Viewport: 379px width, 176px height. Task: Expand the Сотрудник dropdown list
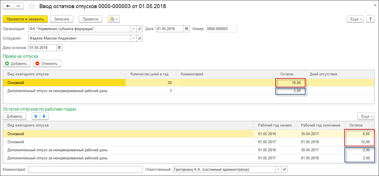tap(133, 38)
